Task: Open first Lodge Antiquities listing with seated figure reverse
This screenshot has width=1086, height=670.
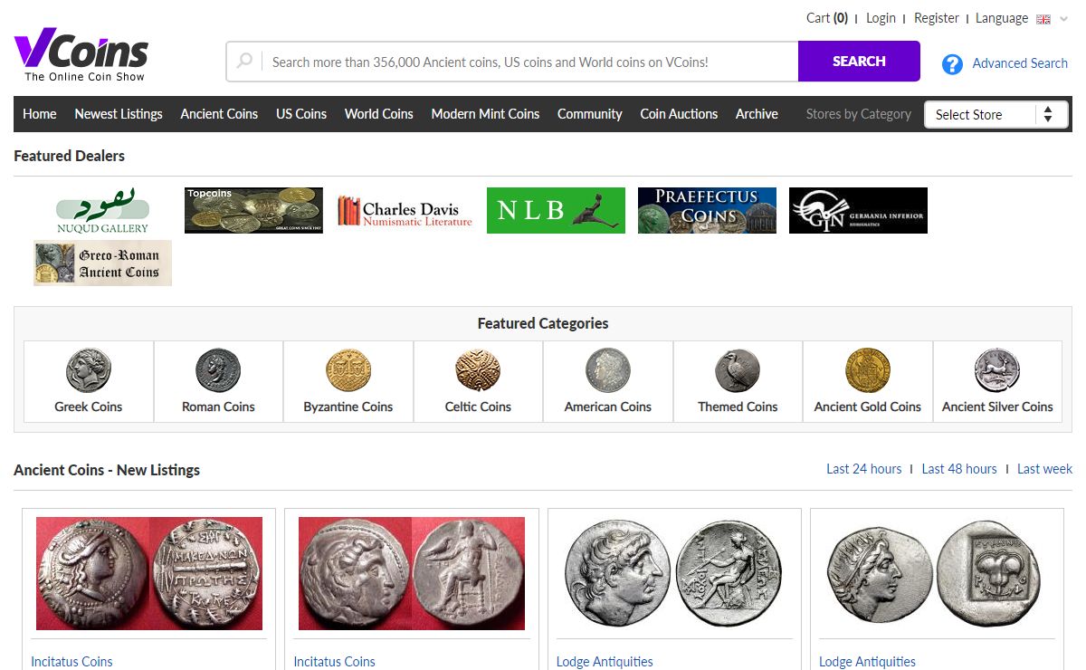Action: click(674, 573)
